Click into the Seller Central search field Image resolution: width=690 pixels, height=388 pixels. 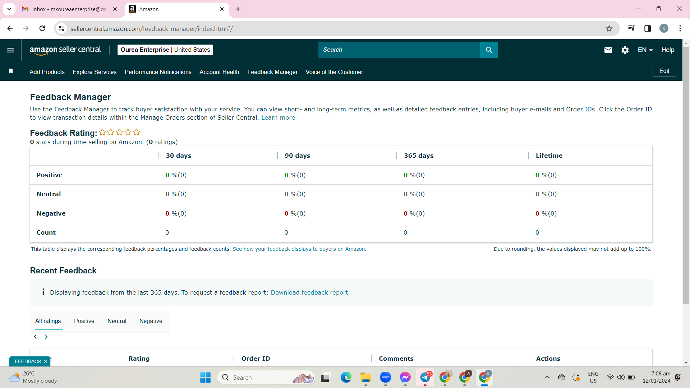point(399,50)
